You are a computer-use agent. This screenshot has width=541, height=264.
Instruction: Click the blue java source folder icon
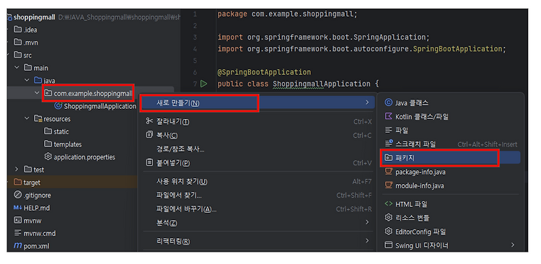point(38,81)
